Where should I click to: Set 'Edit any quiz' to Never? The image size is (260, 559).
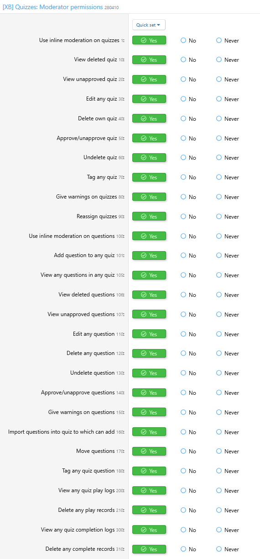coord(228,99)
